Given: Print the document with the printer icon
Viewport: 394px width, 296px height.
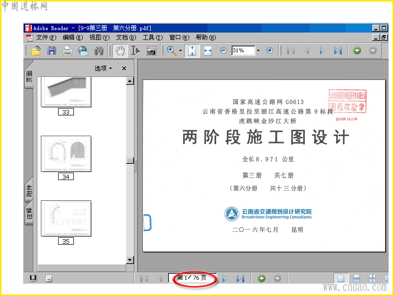Looking at the screenshot, I should tap(67, 51).
